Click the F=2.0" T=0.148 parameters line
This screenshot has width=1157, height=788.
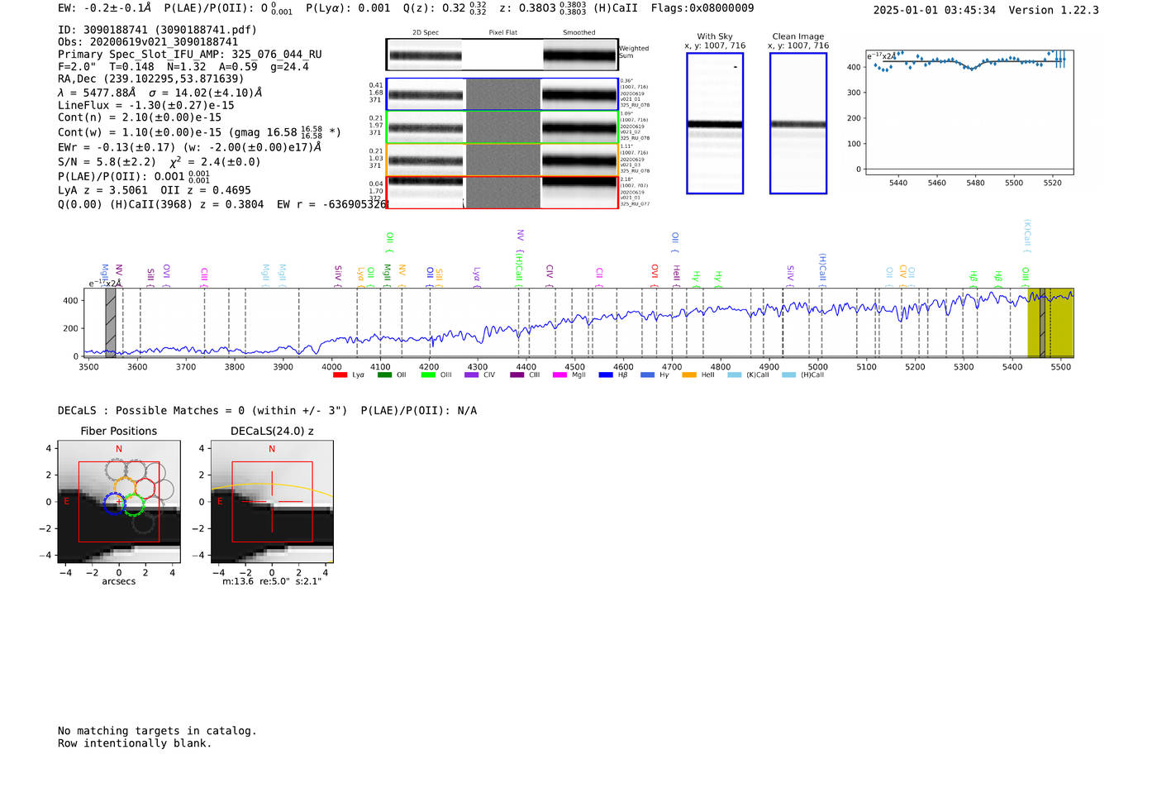pyautogui.click(x=183, y=67)
